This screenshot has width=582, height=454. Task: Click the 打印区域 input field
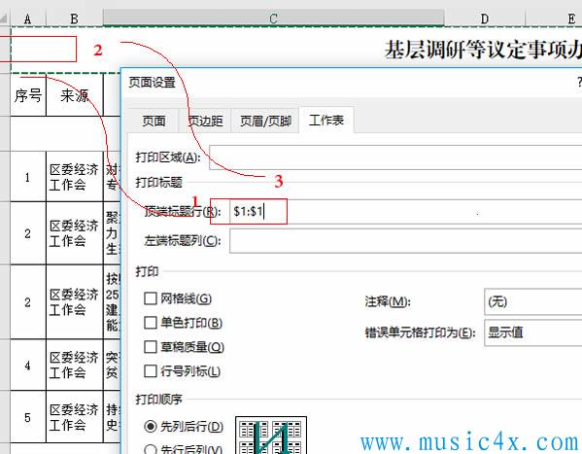point(395,157)
